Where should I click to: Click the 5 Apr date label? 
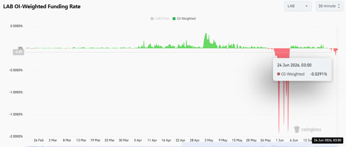click(138, 140)
